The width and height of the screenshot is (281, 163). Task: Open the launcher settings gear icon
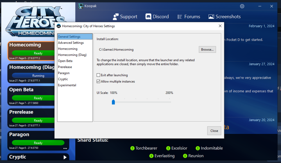tap(242, 6)
